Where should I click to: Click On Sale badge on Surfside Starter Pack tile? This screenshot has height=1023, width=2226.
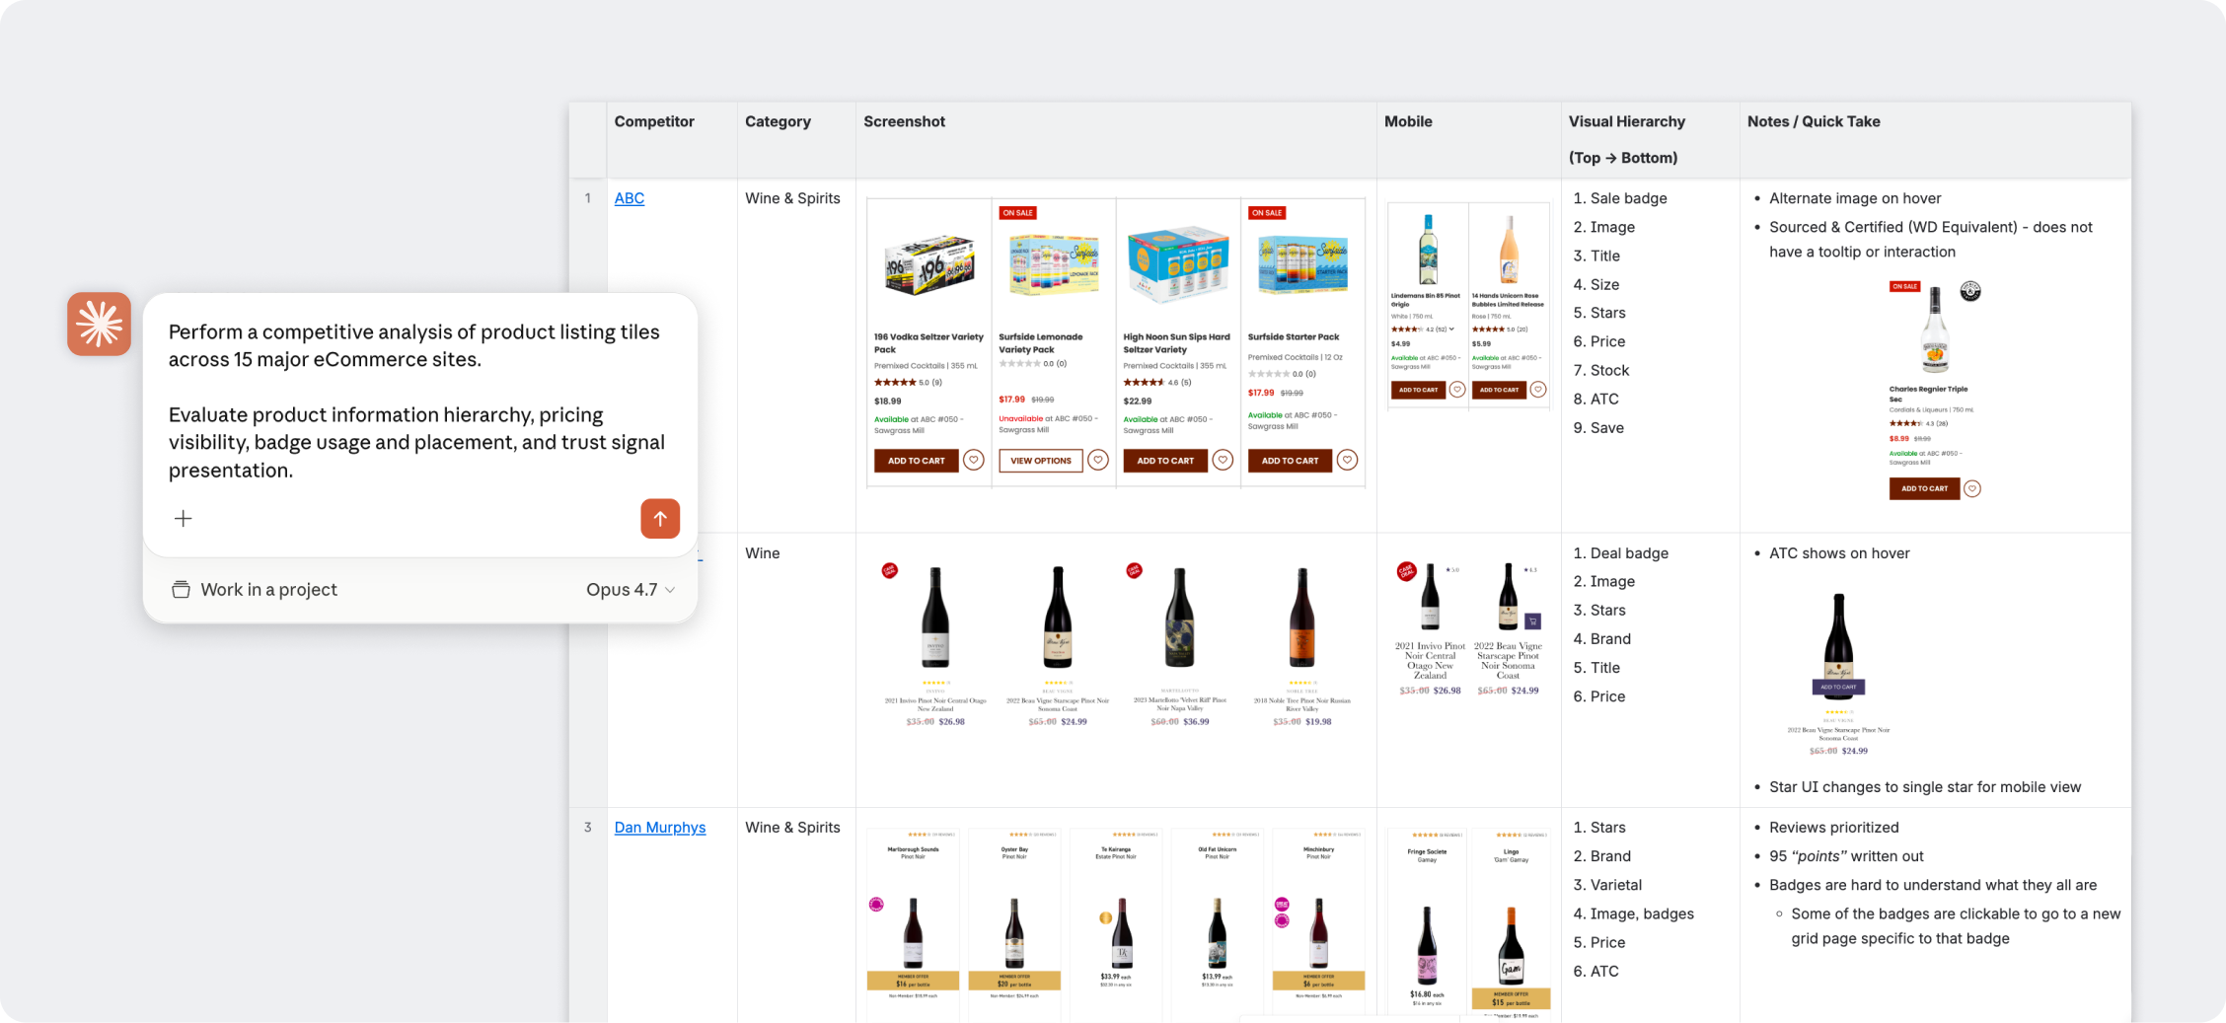1267,213
